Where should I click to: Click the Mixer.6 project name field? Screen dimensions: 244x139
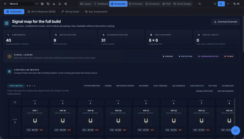pos(21,4)
